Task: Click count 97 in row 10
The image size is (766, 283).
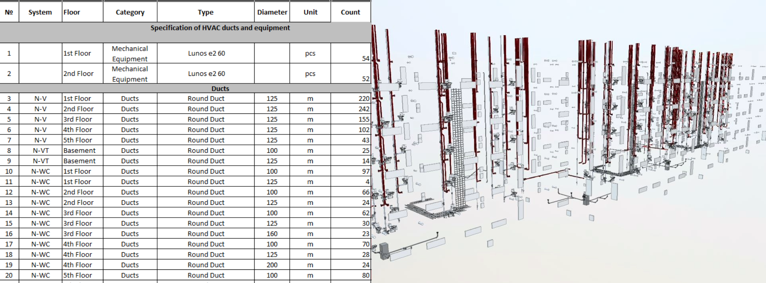Action: (351, 171)
